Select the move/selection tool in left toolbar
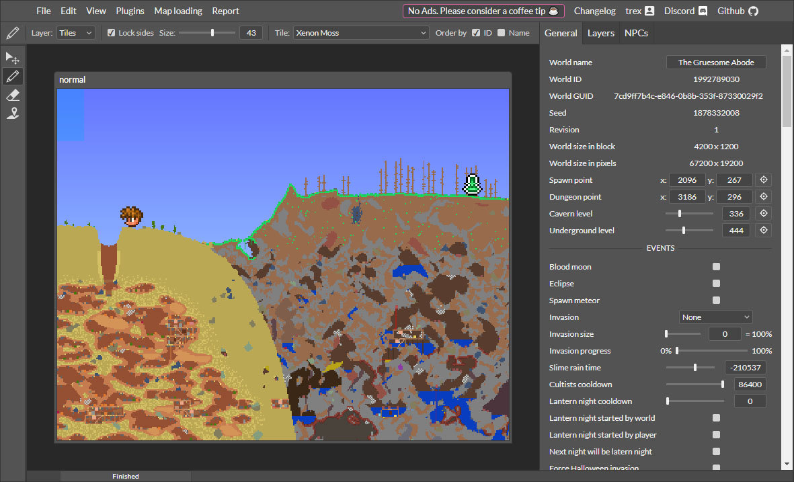Viewport: 794px width, 482px height. pos(13,58)
